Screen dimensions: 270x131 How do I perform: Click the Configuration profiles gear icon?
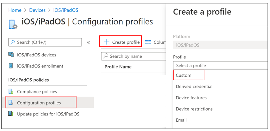tap(11, 103)
